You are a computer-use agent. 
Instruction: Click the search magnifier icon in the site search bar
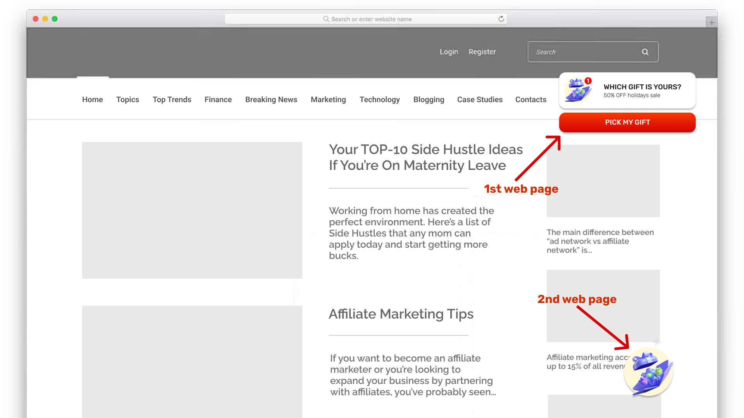[x=645, y=51]
